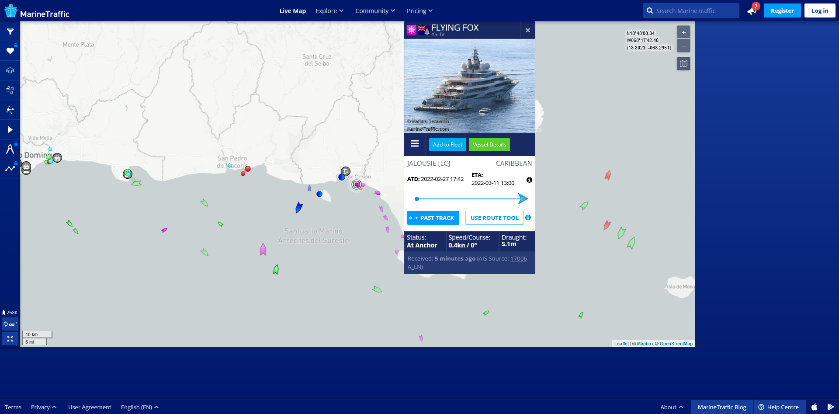Zoom out the map with minus button
The width and height of the screenshot is (839, 414).
click(684, 46)
